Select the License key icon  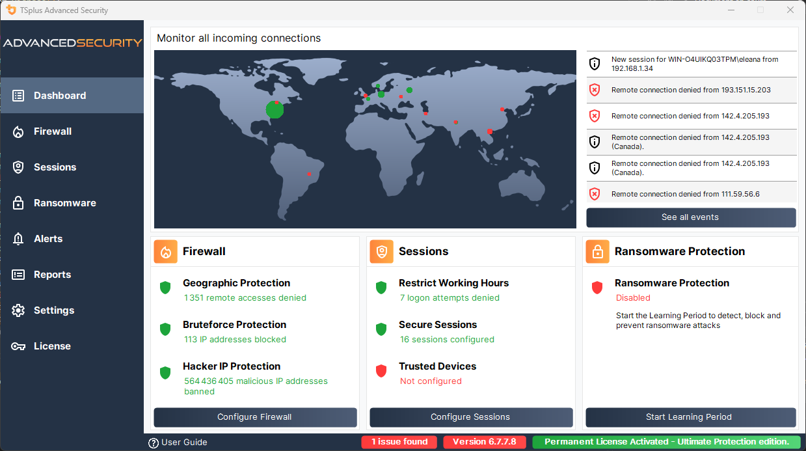tap(18, 346)
